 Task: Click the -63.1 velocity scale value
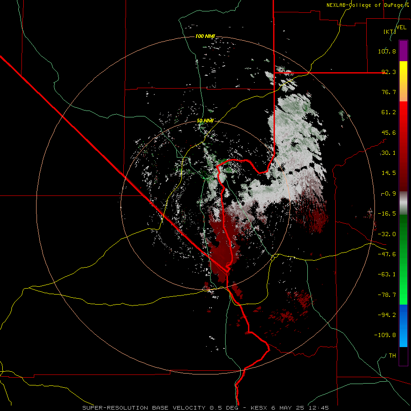tap(387, 274)
